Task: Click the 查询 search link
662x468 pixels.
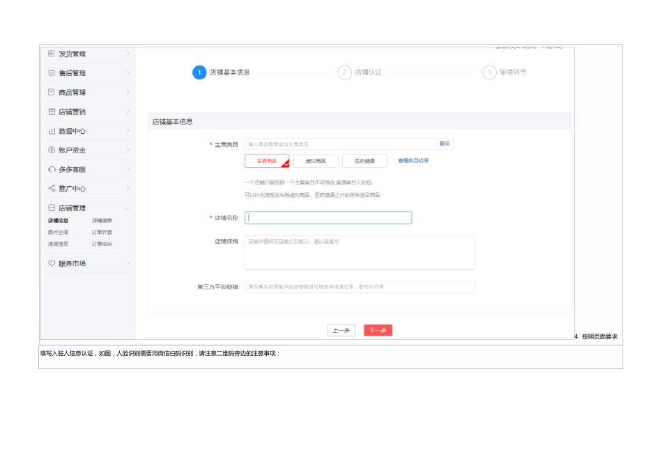Action: 445,144
